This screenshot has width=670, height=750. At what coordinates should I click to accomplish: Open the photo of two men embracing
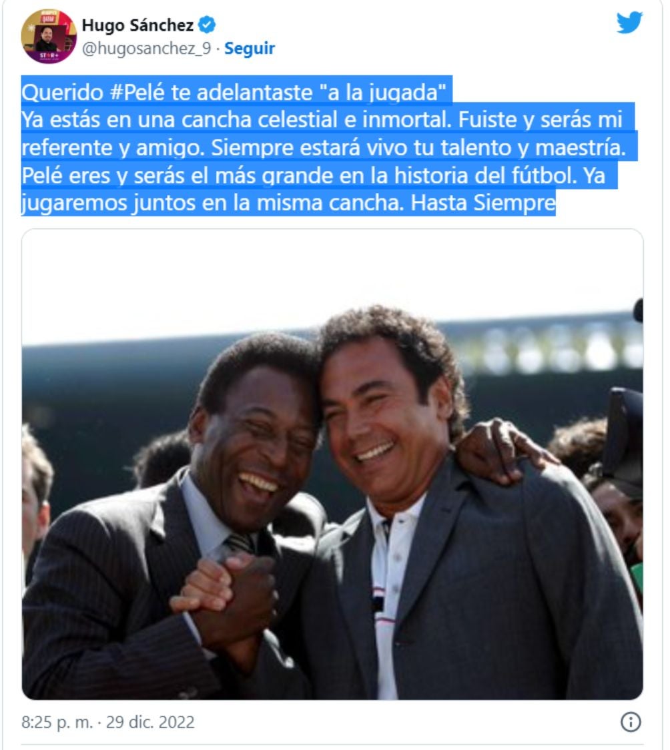point(332,464)
